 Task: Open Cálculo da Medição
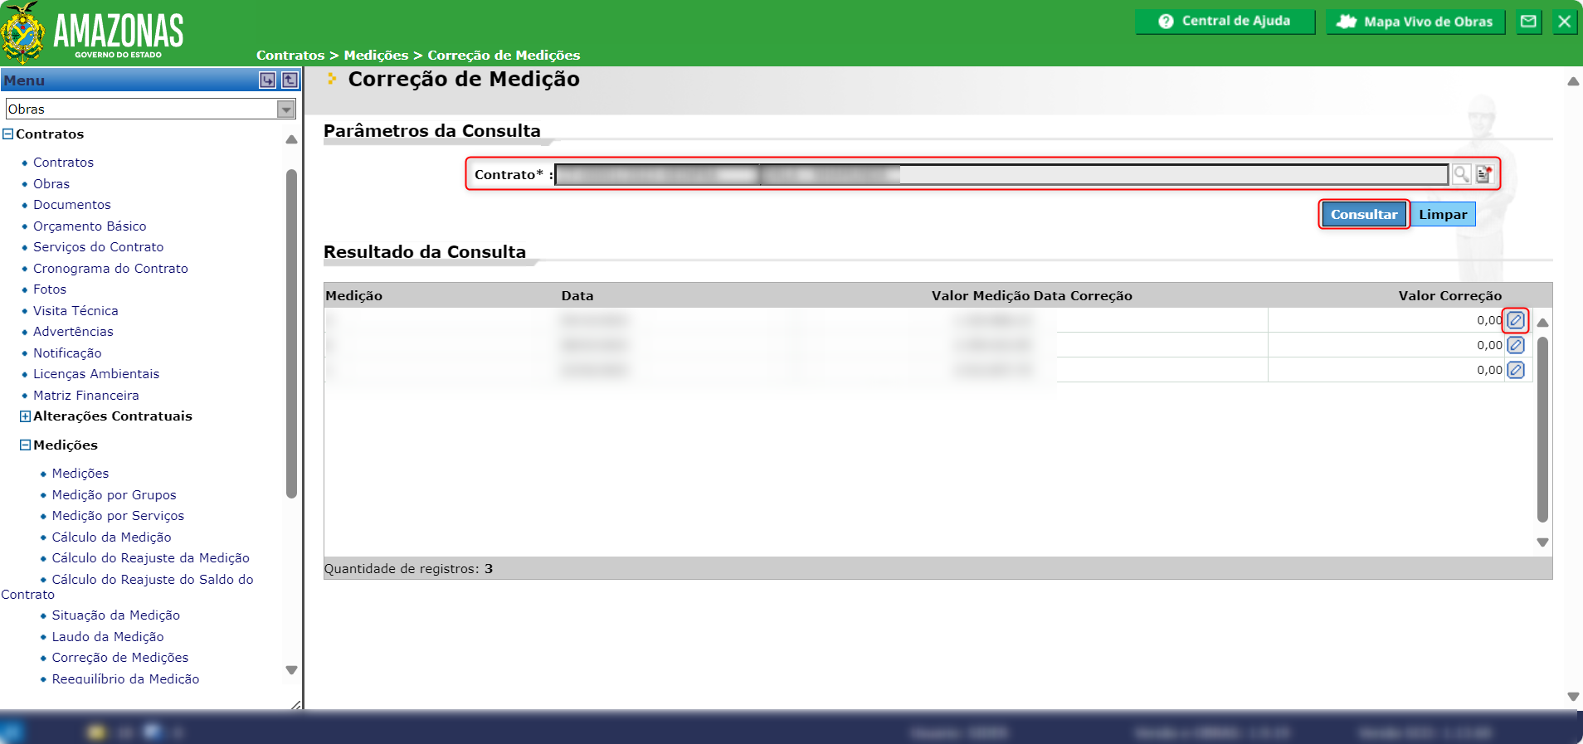click(x=111, y=537)
